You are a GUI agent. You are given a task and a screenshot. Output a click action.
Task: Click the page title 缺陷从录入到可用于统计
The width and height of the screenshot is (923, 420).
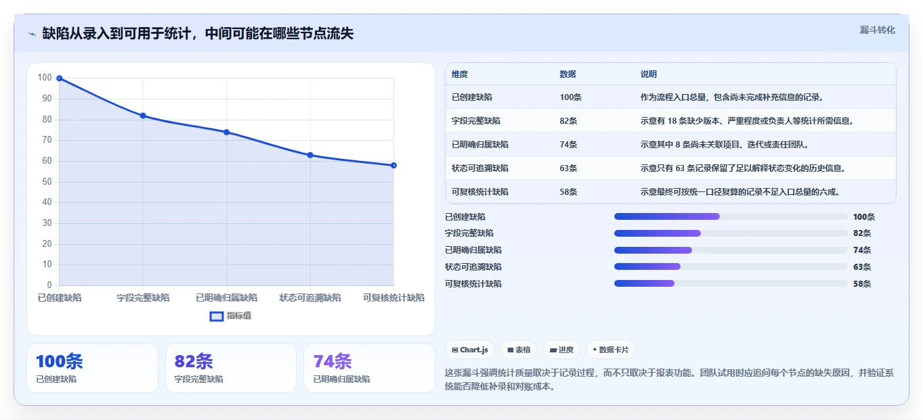tap(198, 34)
